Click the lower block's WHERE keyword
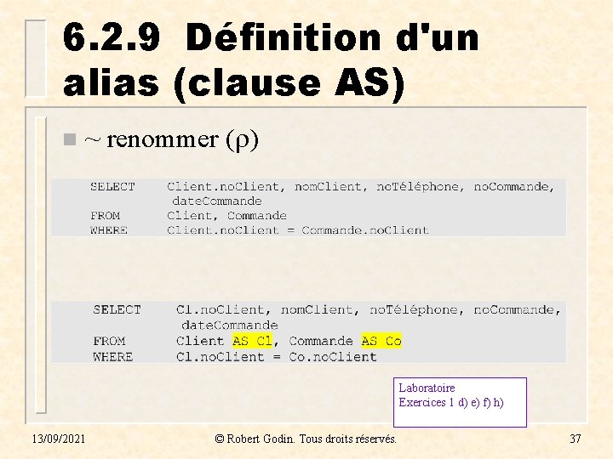Viewport: 613px width, 459px height. coord(113,357)
